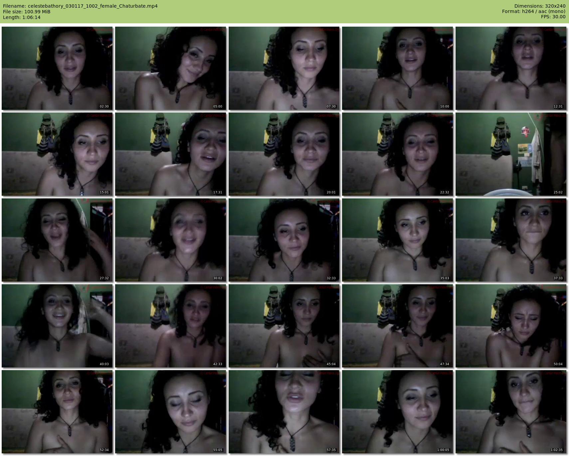This screenshot has height=456, width=569.
Task: Click the Filename line in the header
Action: pyautogui.click(x=80, y=6)
